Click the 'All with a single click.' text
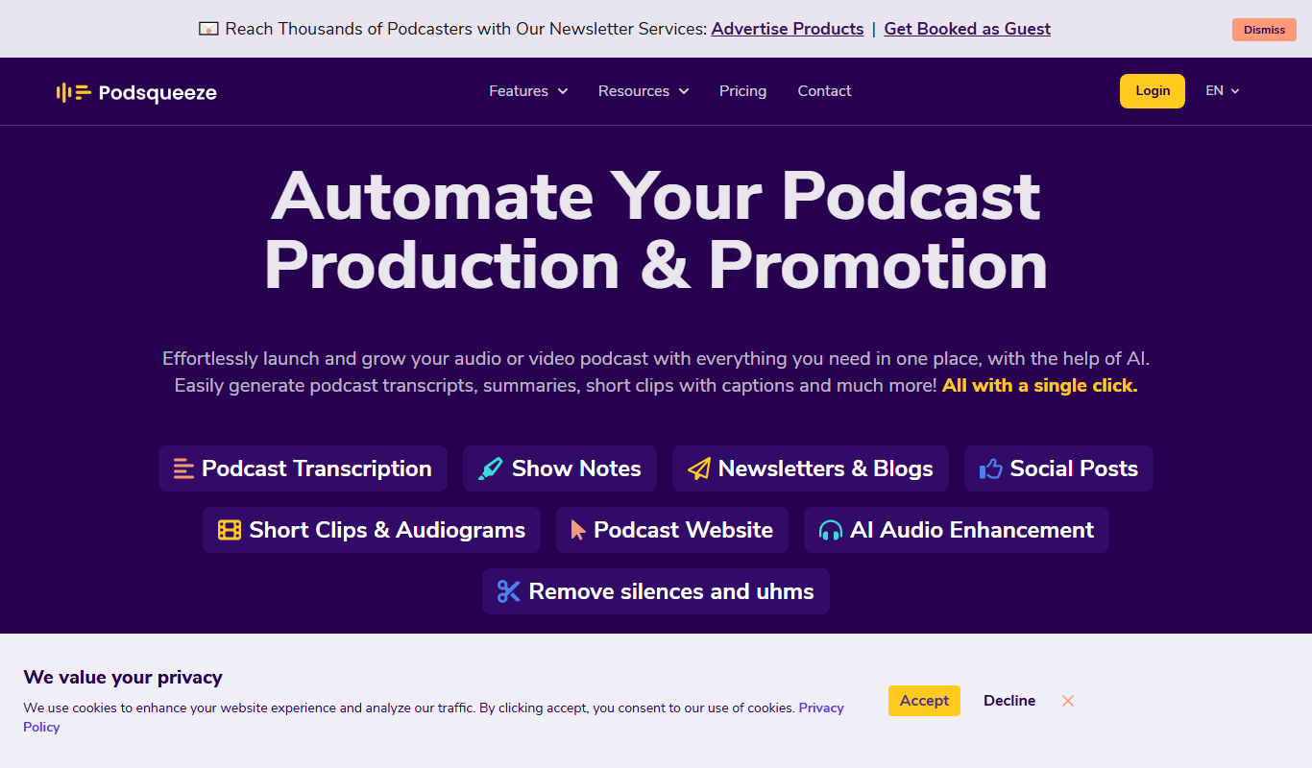This screenshot has height=768, width=1312. [x=1040, y=386]
